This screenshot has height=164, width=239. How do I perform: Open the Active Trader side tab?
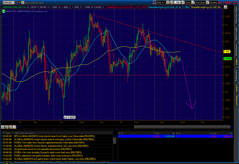[236, 34]
